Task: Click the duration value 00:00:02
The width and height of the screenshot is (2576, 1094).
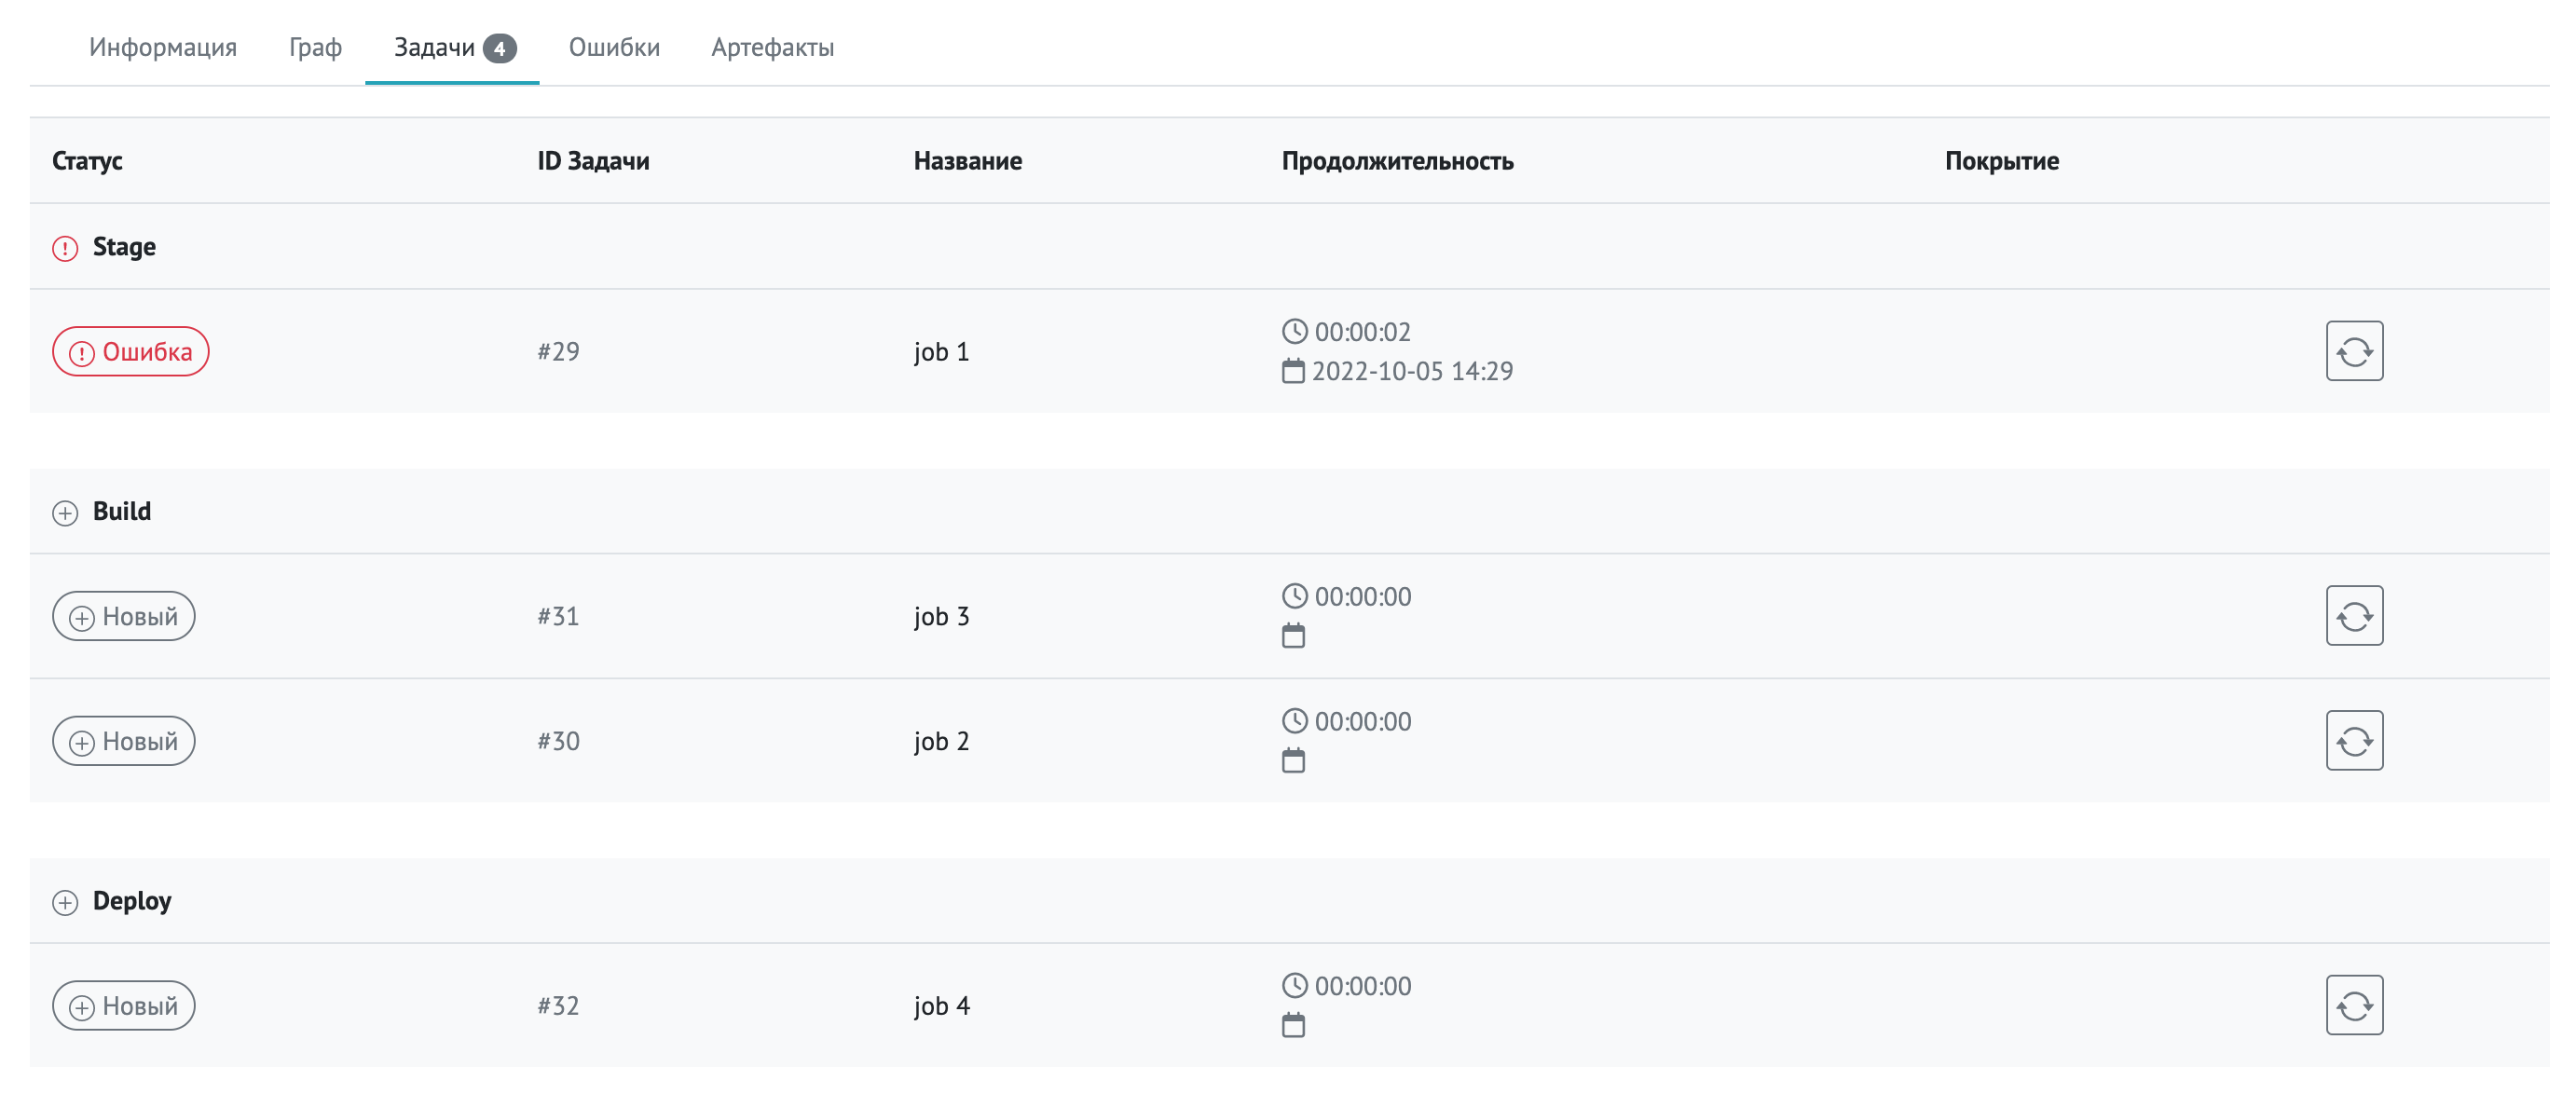Action: (x=1362, y=332)
